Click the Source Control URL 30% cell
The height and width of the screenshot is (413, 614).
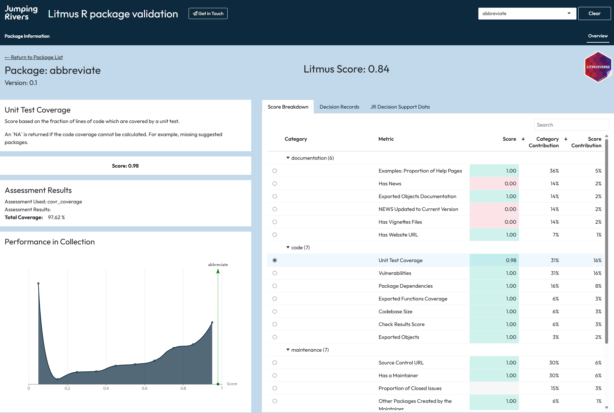pyautogui.click(x=554, y=363)
